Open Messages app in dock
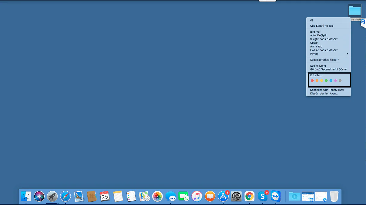Image resolution: width=366 pixels, height=205 pixels. pos(171,197)
